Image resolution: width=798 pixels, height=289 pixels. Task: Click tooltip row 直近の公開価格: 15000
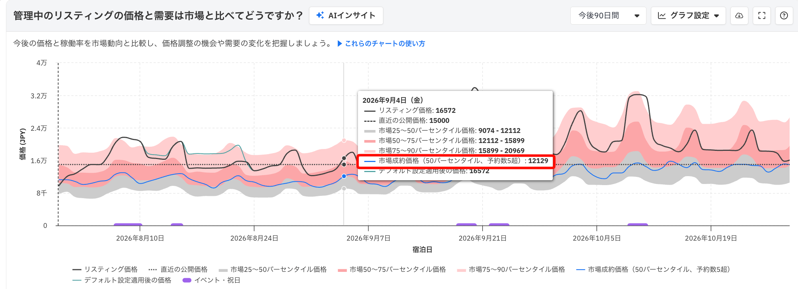point(407,121)
